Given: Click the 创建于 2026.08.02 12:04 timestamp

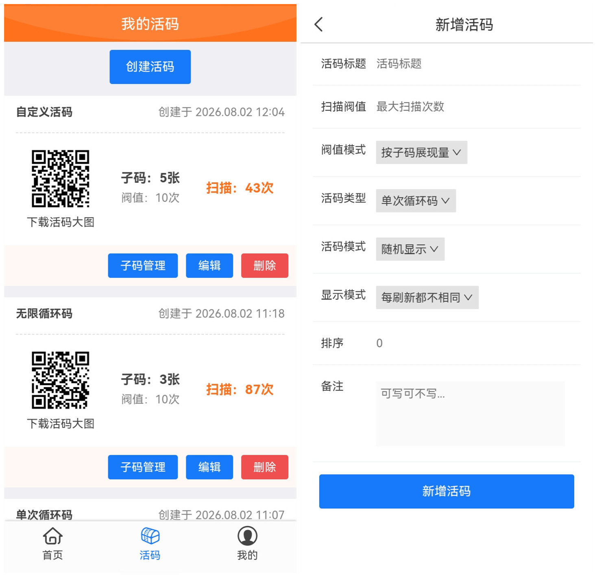Looking at the screenshot, I should pos(221,112).
